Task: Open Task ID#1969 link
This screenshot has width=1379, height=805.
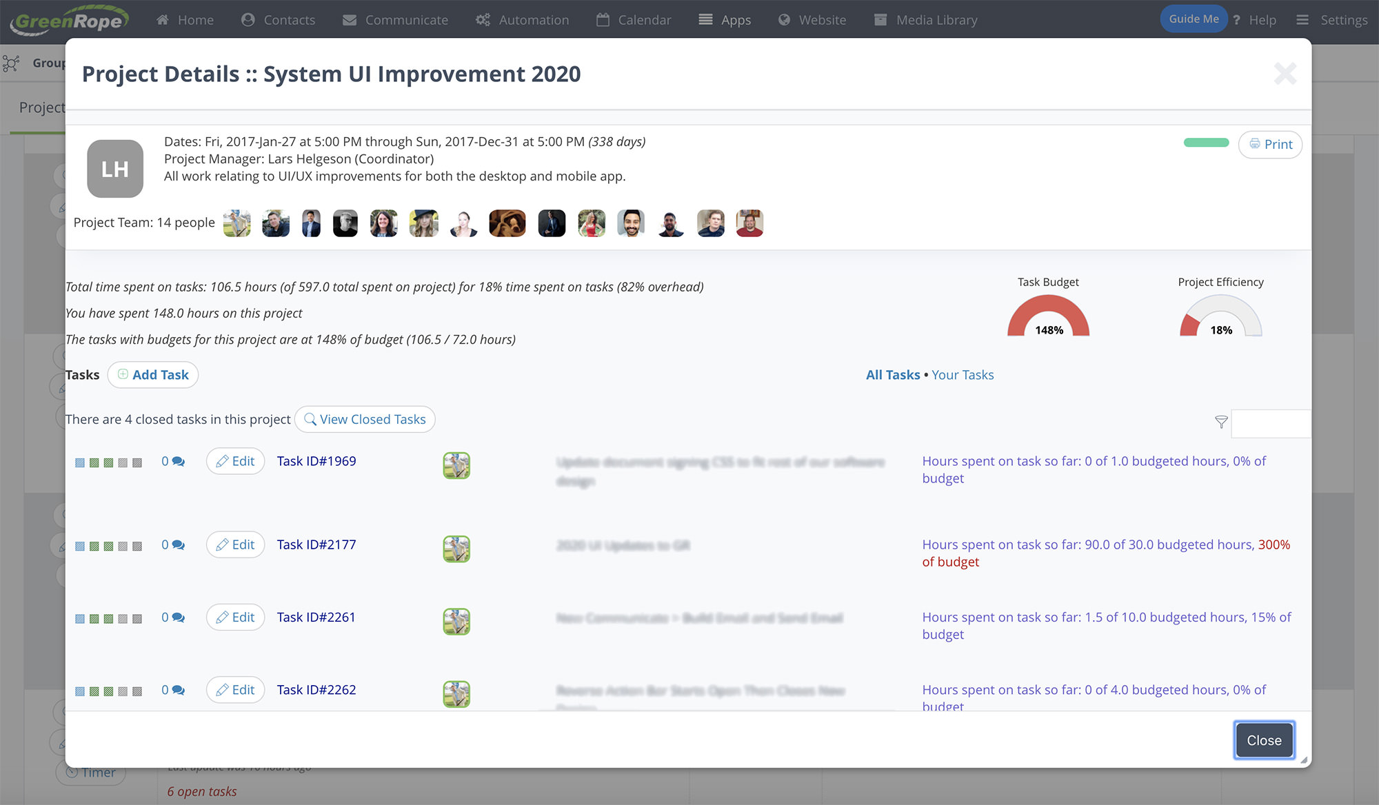Action: (316, 461)
